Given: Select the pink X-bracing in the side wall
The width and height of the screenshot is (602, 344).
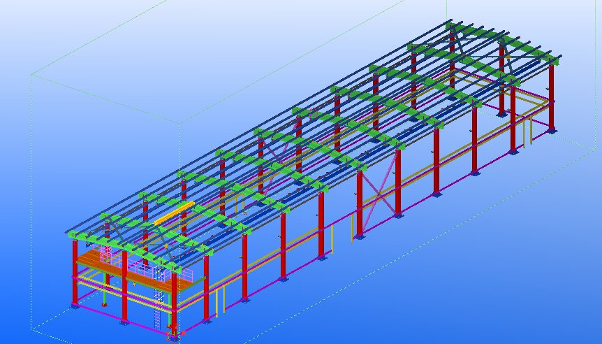Looking at the screenshot, I should 379,194.
